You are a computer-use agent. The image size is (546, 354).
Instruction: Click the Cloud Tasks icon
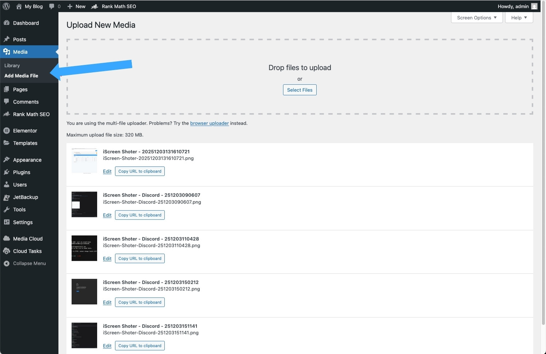pyautogui.click(x=7, y=251)
